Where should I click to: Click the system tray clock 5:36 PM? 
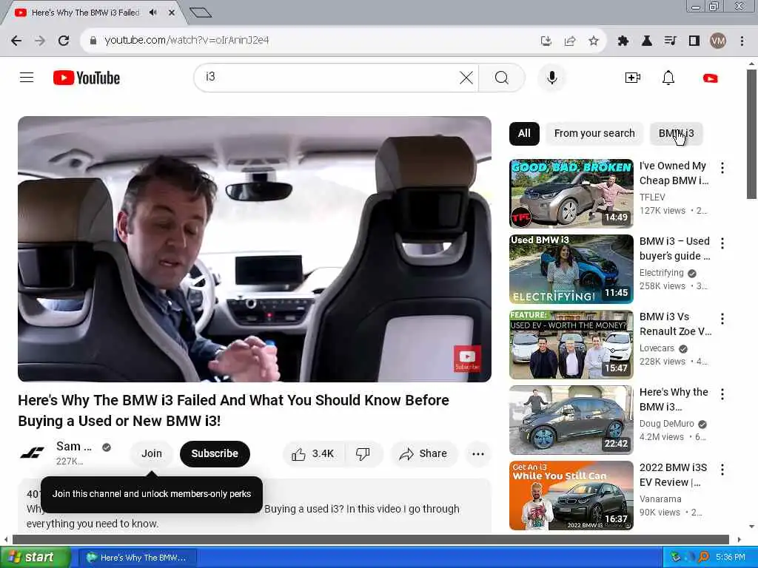tap(731, 558)
